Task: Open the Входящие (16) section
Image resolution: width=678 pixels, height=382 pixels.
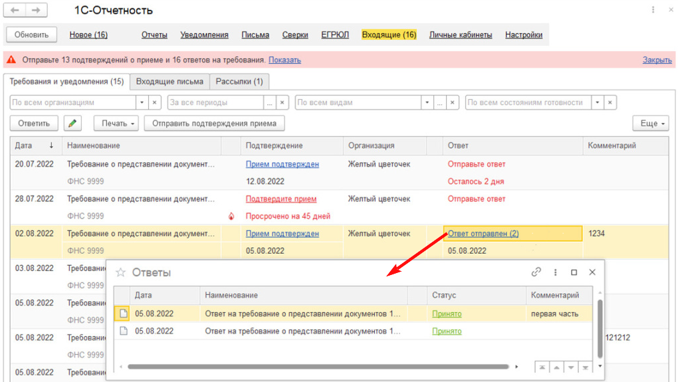Action: pos(389,35)
